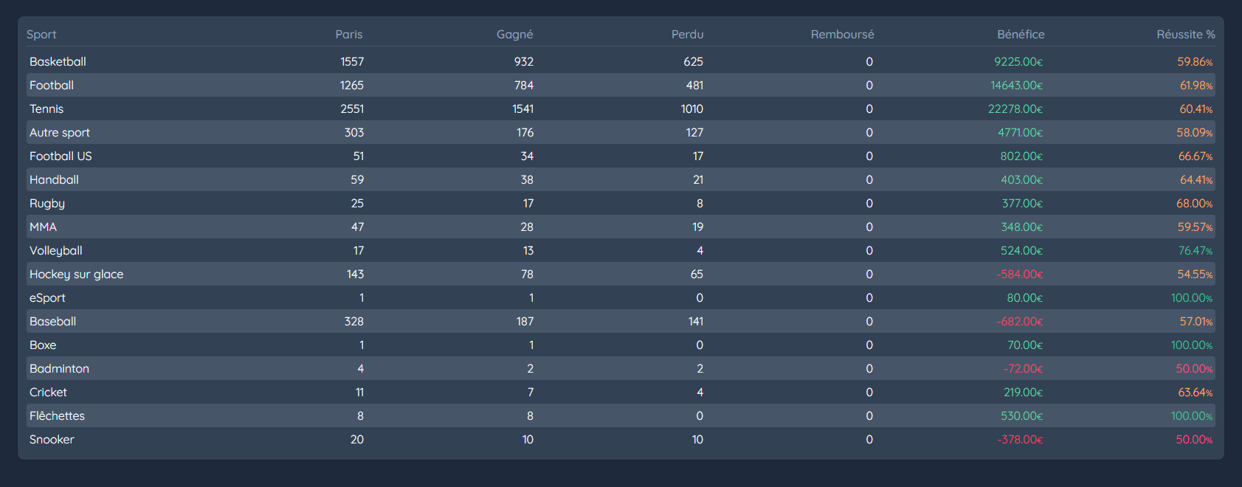The image size is (1242, 487).
Task: Click the Gagné column header
Action: coord(514,35)
